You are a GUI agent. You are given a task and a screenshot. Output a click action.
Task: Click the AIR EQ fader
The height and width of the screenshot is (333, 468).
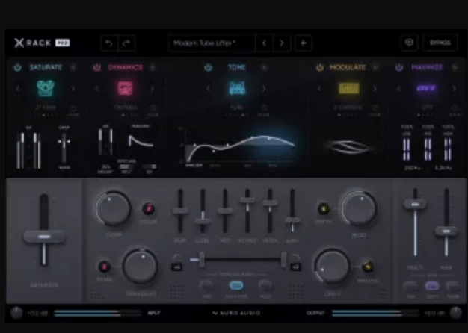coord(292,220)
